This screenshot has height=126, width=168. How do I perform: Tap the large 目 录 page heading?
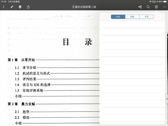tap(78, 42)
